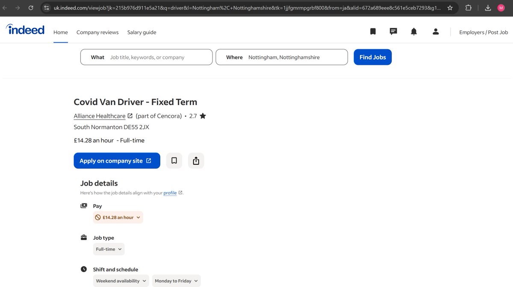
Task: Expand the Full-time job type chip
Action: [109, 249]
